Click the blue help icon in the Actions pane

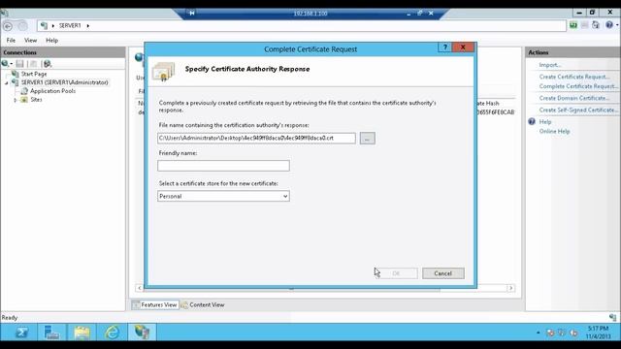532,121
